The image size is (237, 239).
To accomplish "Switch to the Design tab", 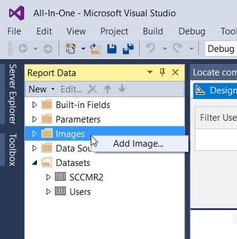I will click(x=215, y=91).
